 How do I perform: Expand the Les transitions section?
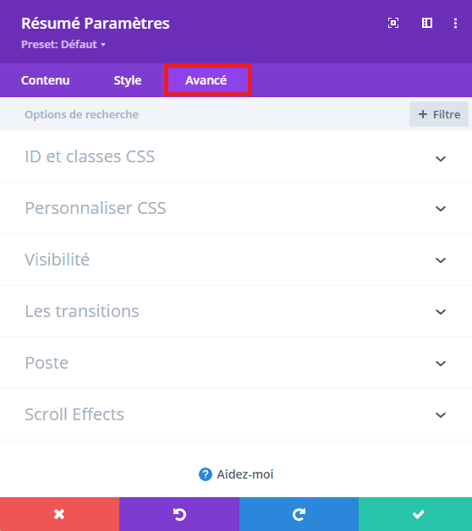tap(236, 311)
